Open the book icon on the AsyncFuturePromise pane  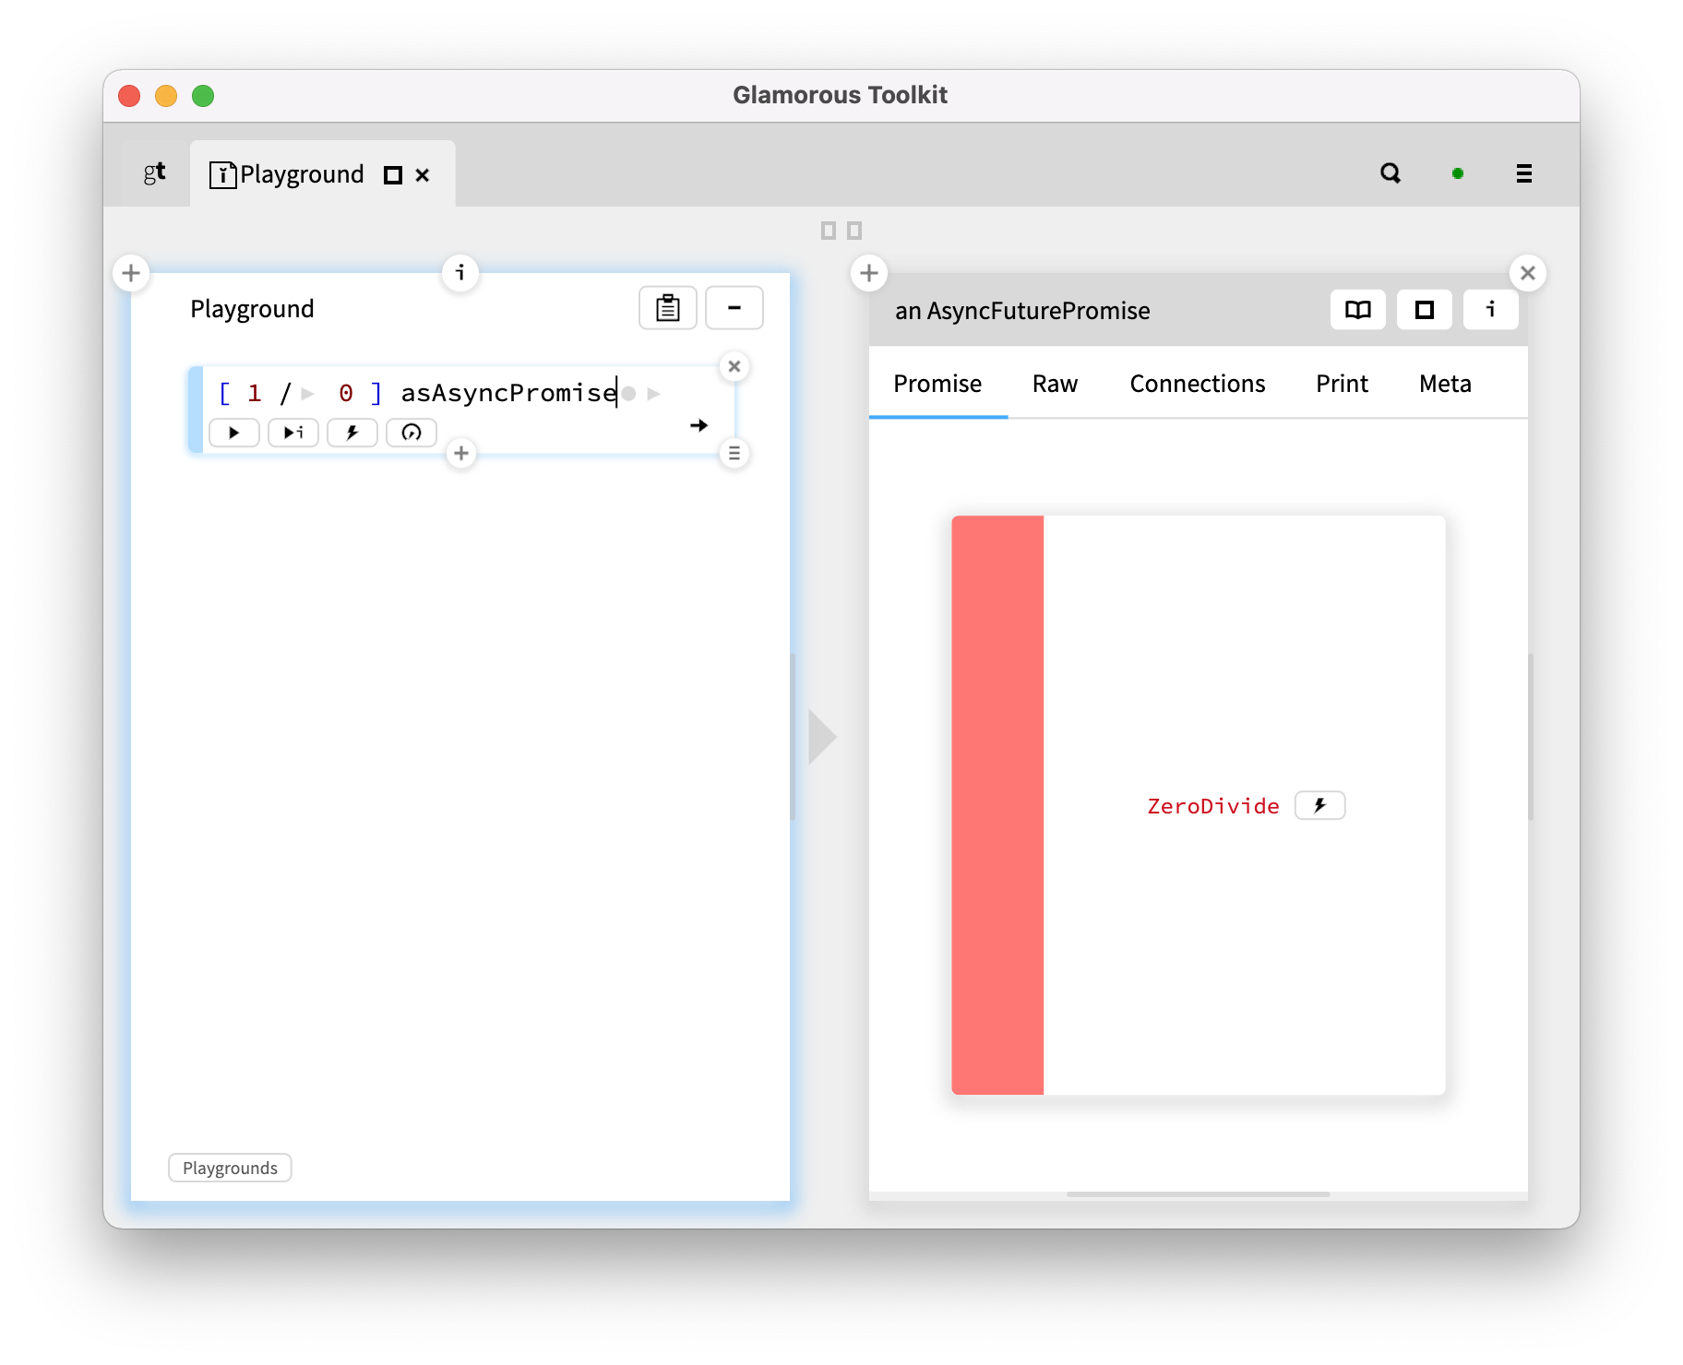tap(1356, 310)
